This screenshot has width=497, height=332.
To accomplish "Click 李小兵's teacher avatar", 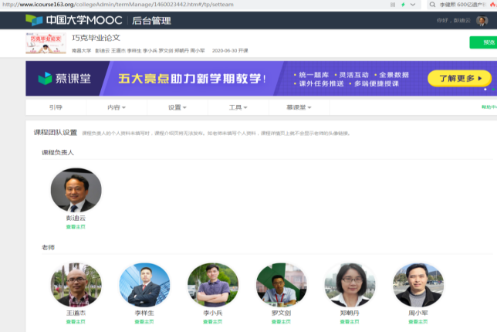I will click(x=213, y=286).
